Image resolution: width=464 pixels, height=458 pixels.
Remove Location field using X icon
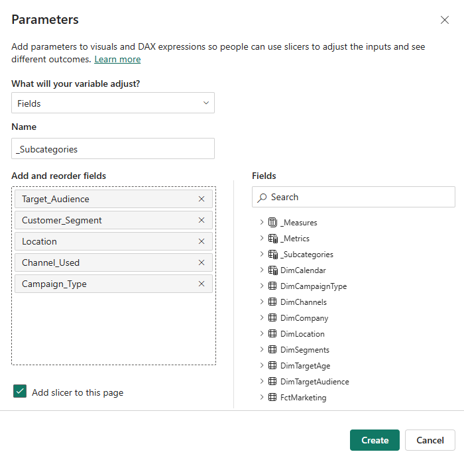point(202,241)
